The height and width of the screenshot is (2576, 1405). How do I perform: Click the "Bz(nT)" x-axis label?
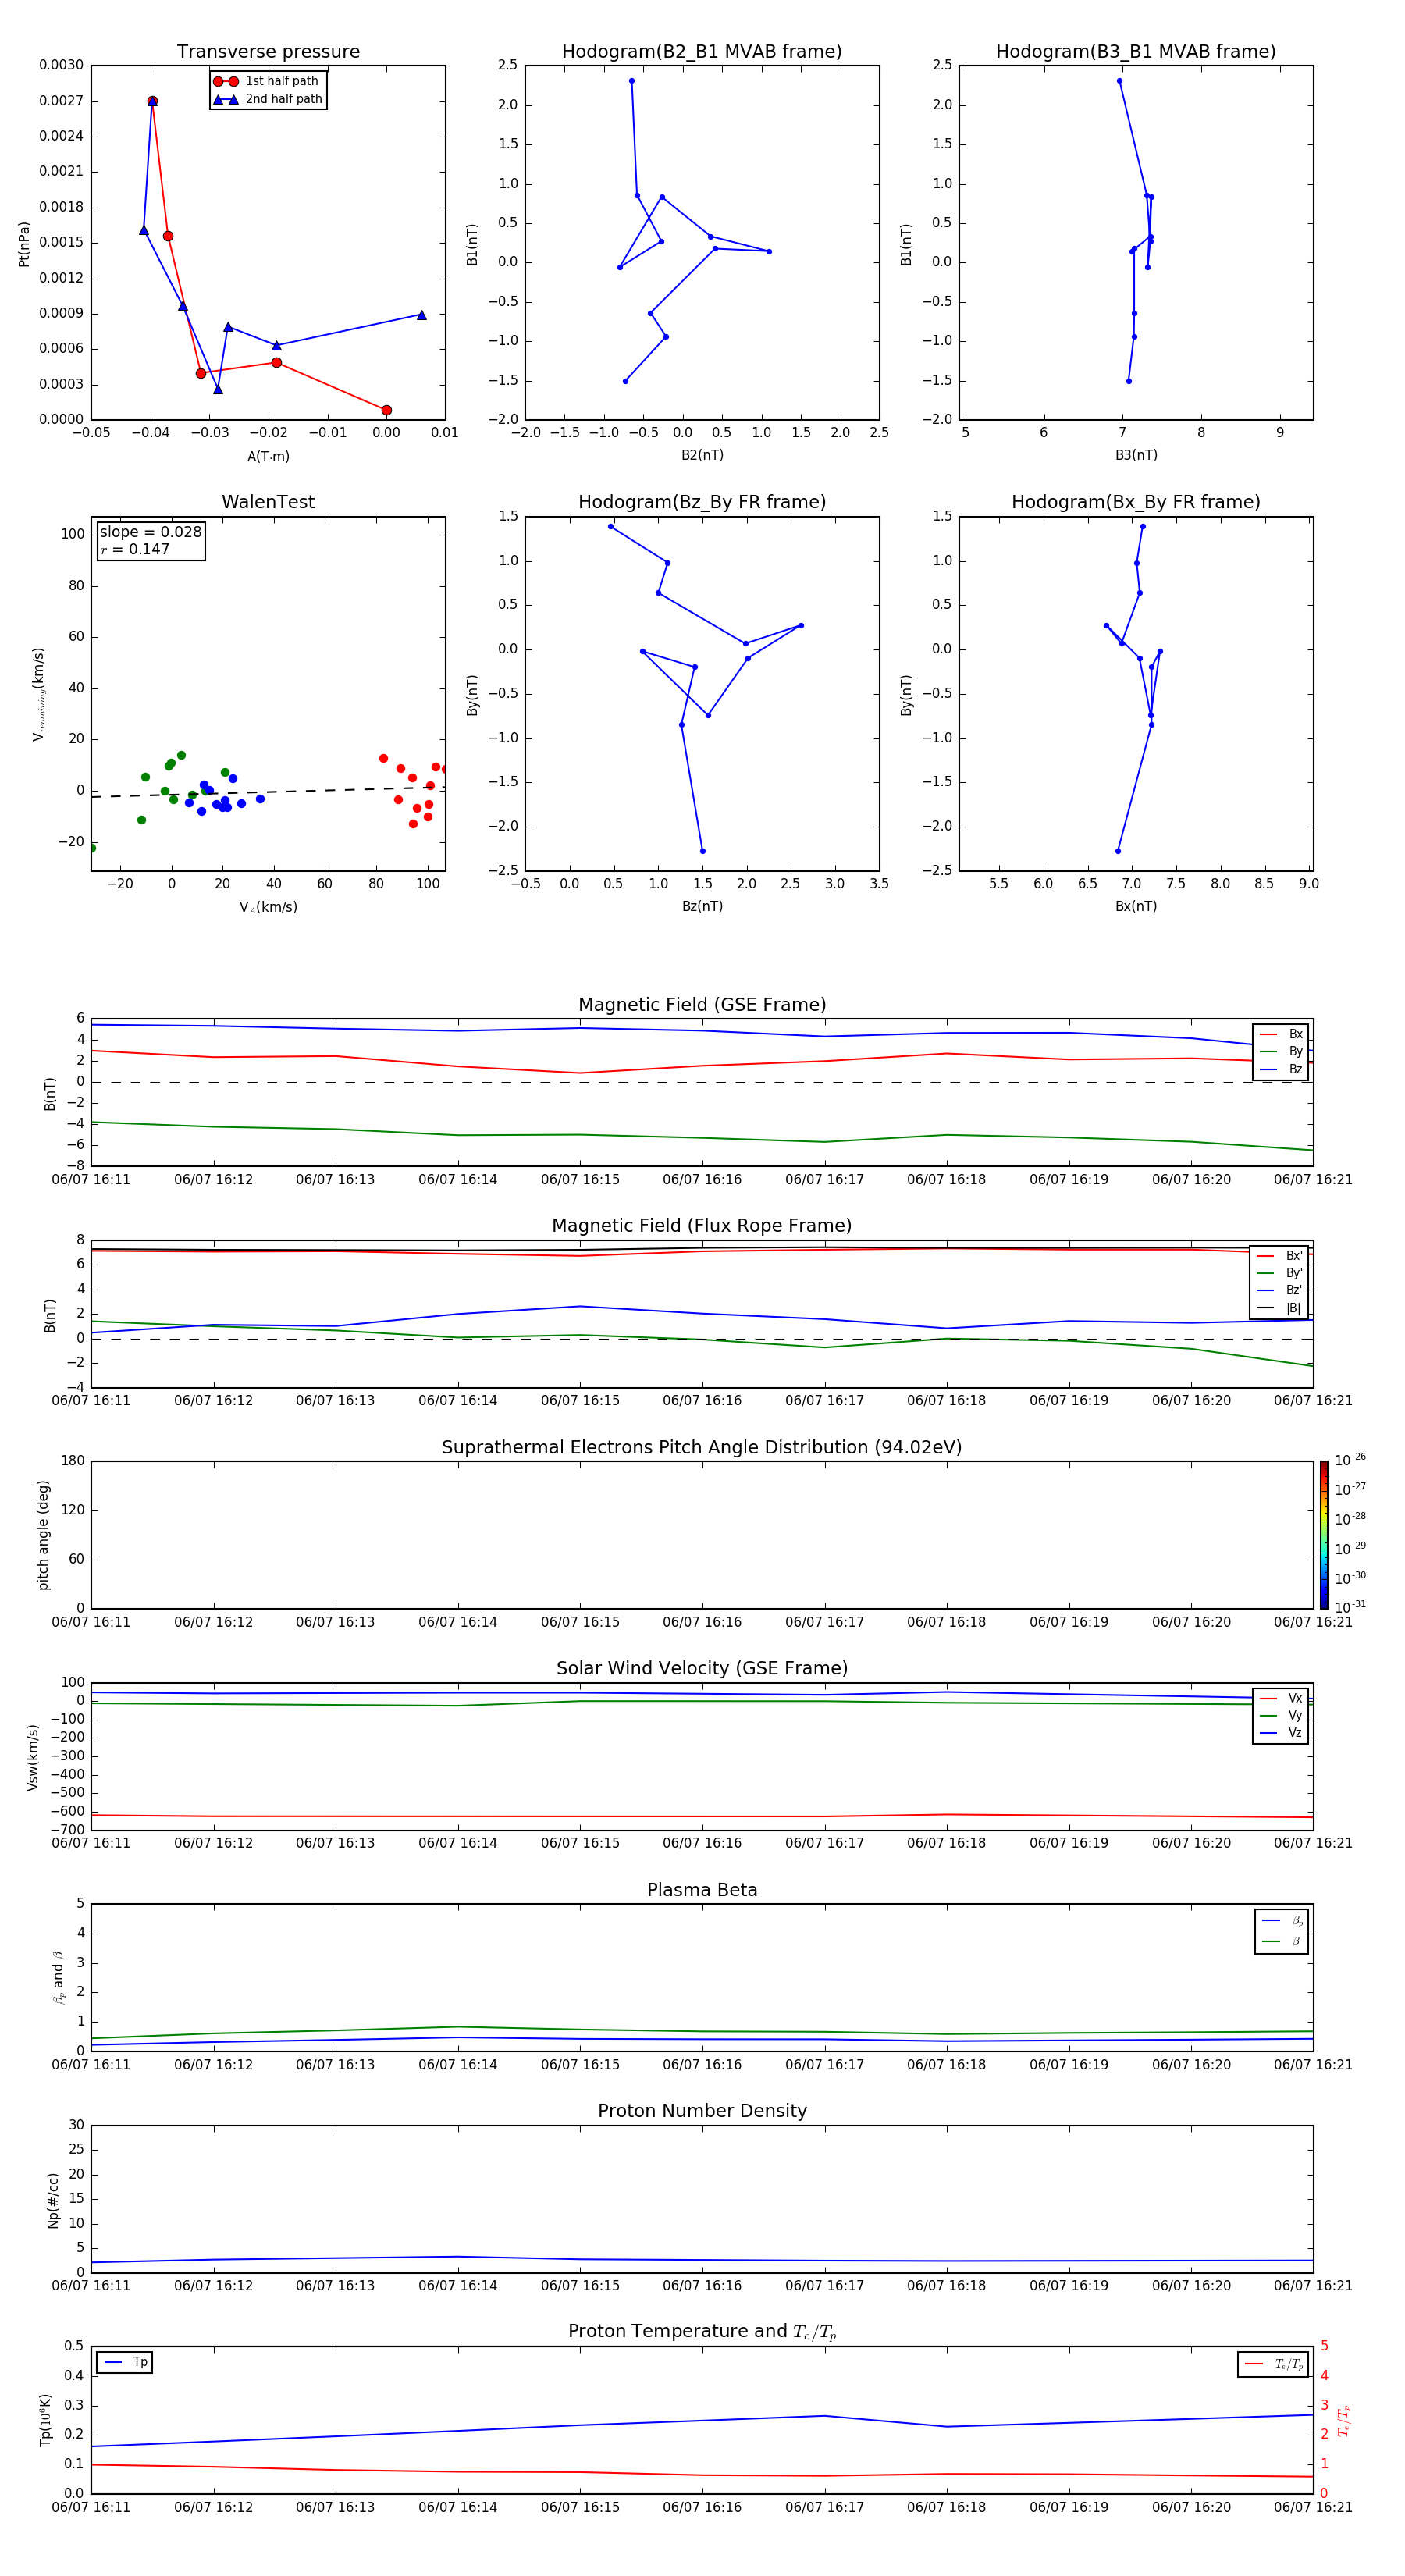click(x=702, y=907)
